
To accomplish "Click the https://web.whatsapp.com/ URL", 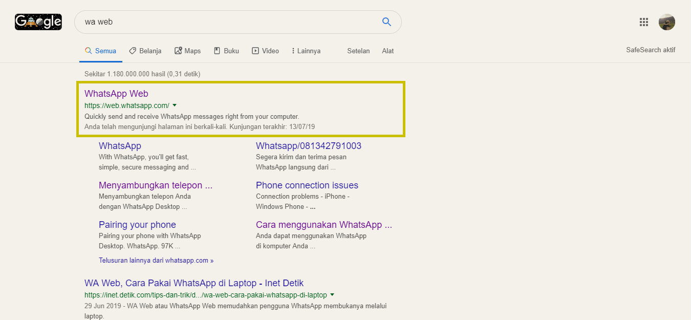I will tap(127, 105).
